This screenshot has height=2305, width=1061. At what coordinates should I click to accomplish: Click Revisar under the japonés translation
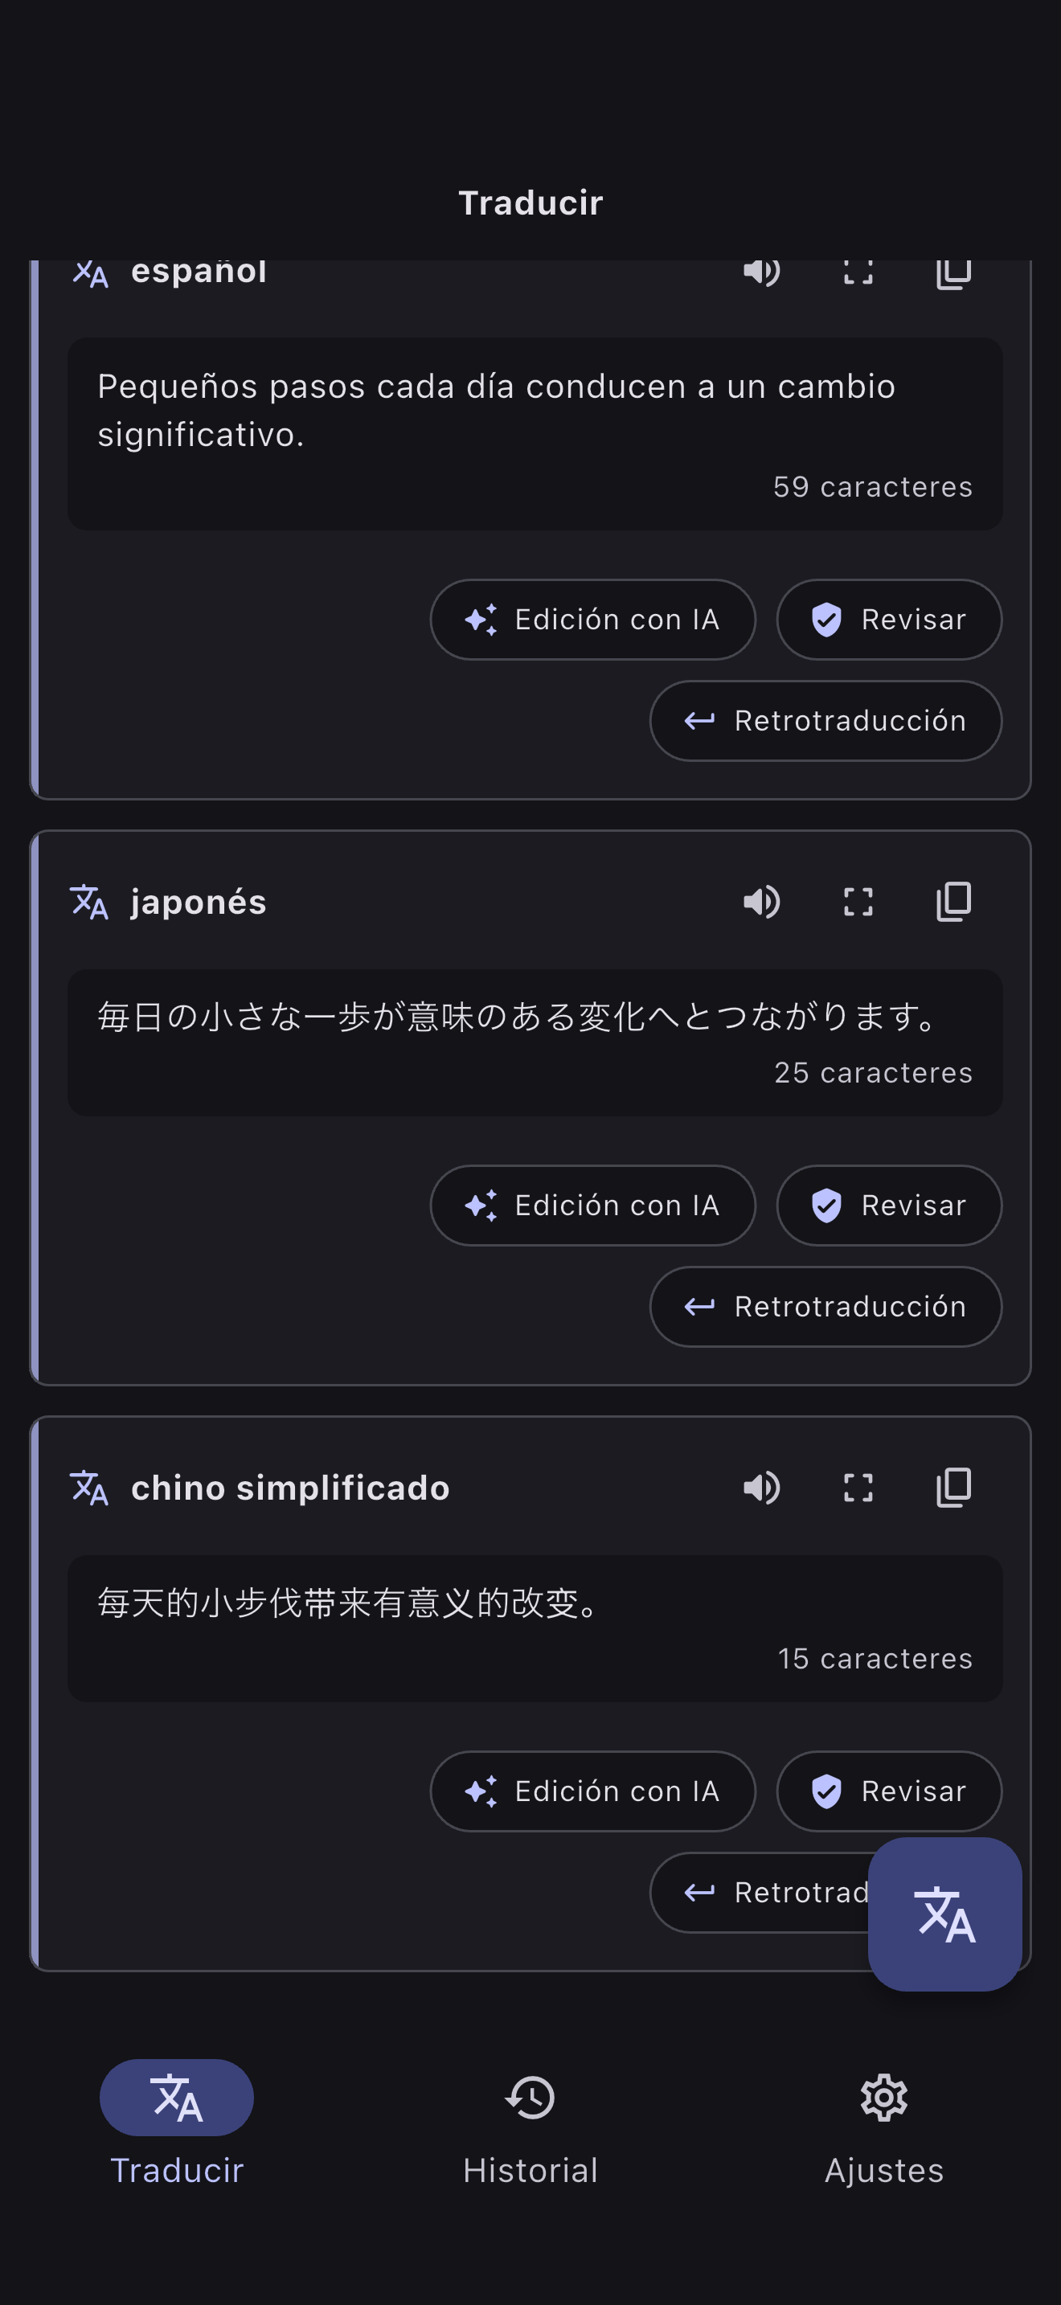coord(889,1206)
